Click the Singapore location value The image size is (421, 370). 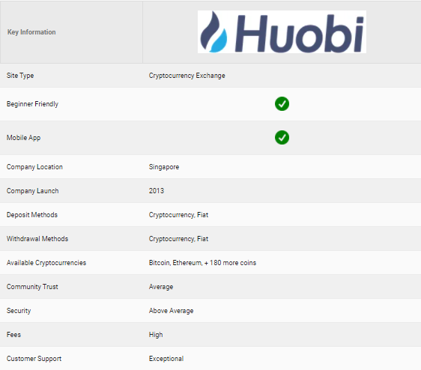(164, 167)
